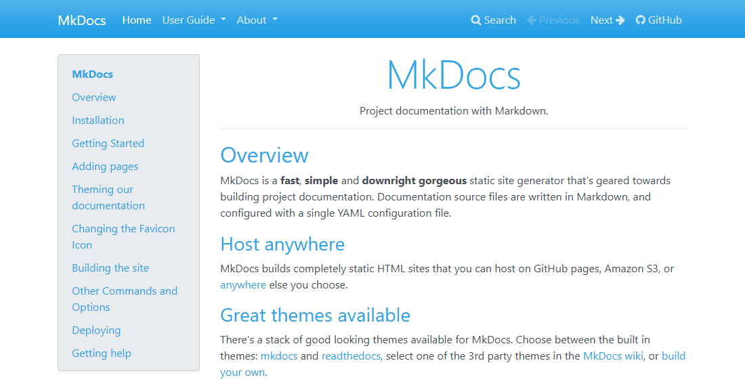This screenshot has width=745, height=386.
Task: Jump to Overview in the sidebar
Action: point(94,98)
